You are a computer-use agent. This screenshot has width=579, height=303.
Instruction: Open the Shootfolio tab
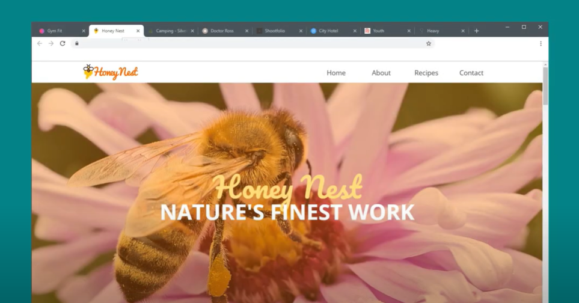tap(280, 31)
